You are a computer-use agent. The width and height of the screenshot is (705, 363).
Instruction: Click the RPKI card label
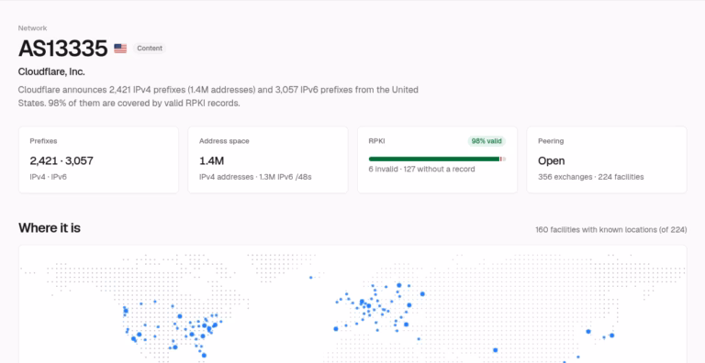[376, 141]
